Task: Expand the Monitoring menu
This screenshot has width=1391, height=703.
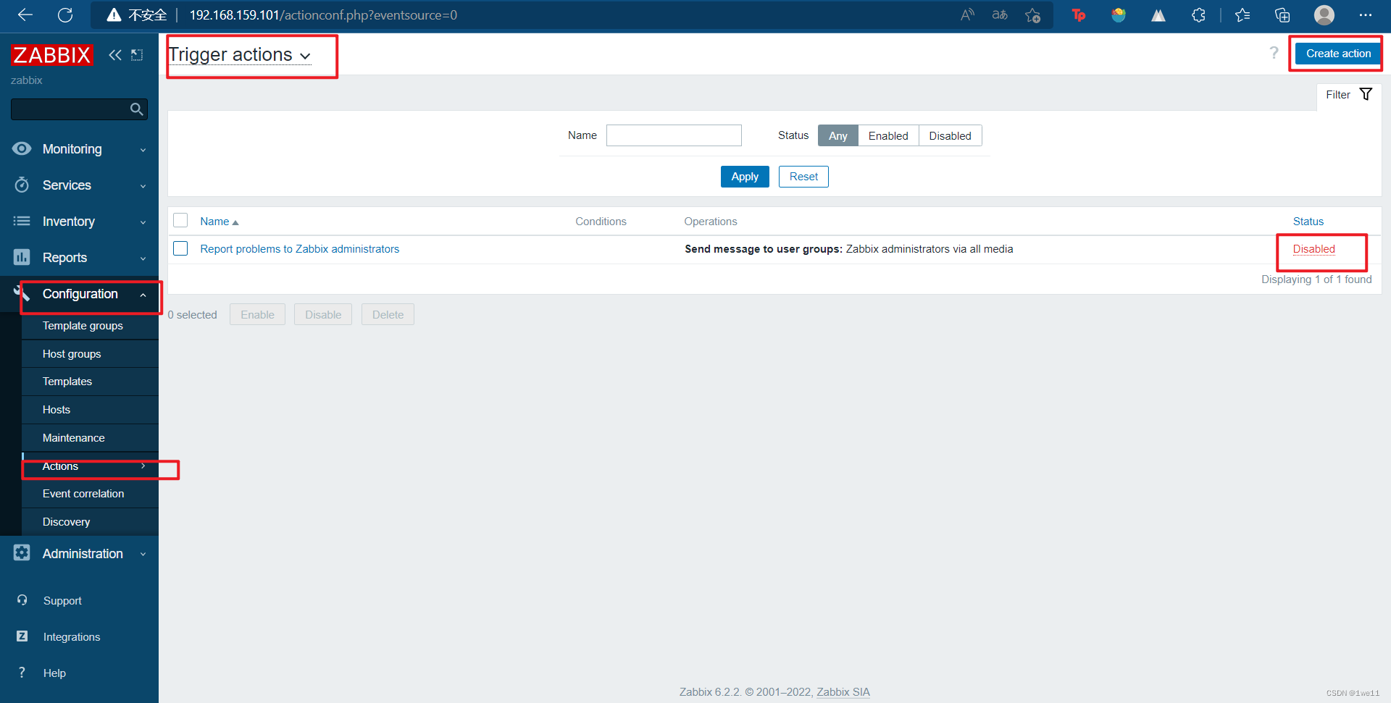Action: pyautogui.click(x=80, y=149)
